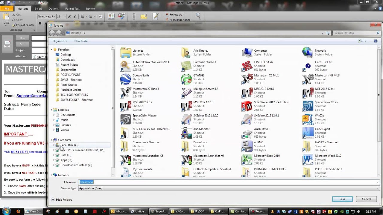The image size is (383, 215).
Task: Select SolidWorks 2012 x64 Edition shortcut
Action: [266, 106]
